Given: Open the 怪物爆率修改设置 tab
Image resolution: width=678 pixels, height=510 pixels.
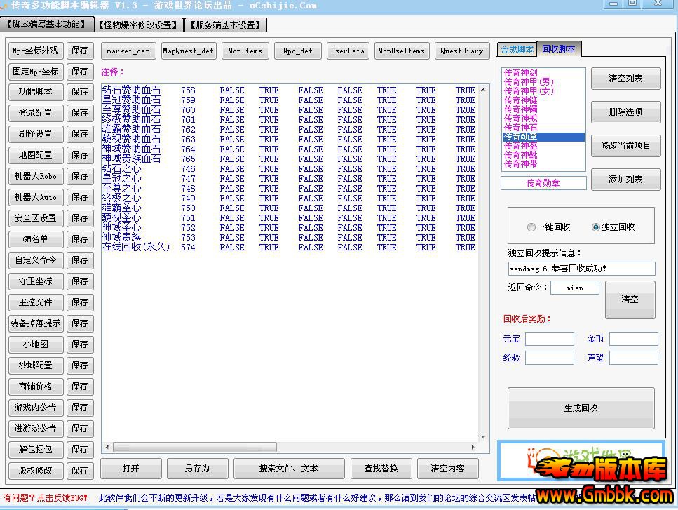Looking at the screenshot, I should tap(139, 25).
